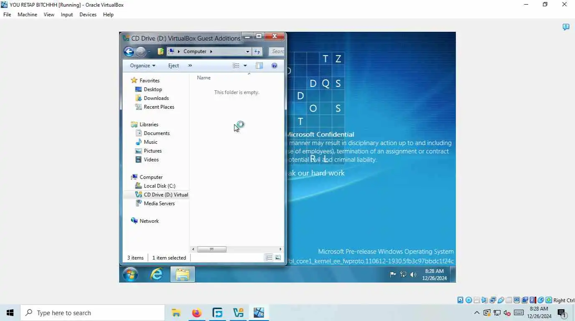Image resolution: width=575 pixels, height=321 pixels.
Task: Select CD Drive (D:) in the tree
Action: point(162,195)
